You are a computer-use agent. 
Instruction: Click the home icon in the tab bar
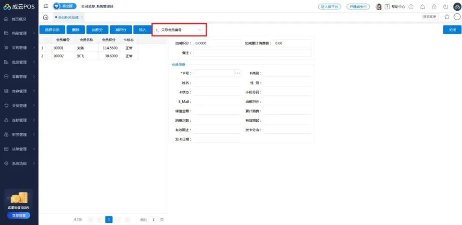tap(46, 17)
